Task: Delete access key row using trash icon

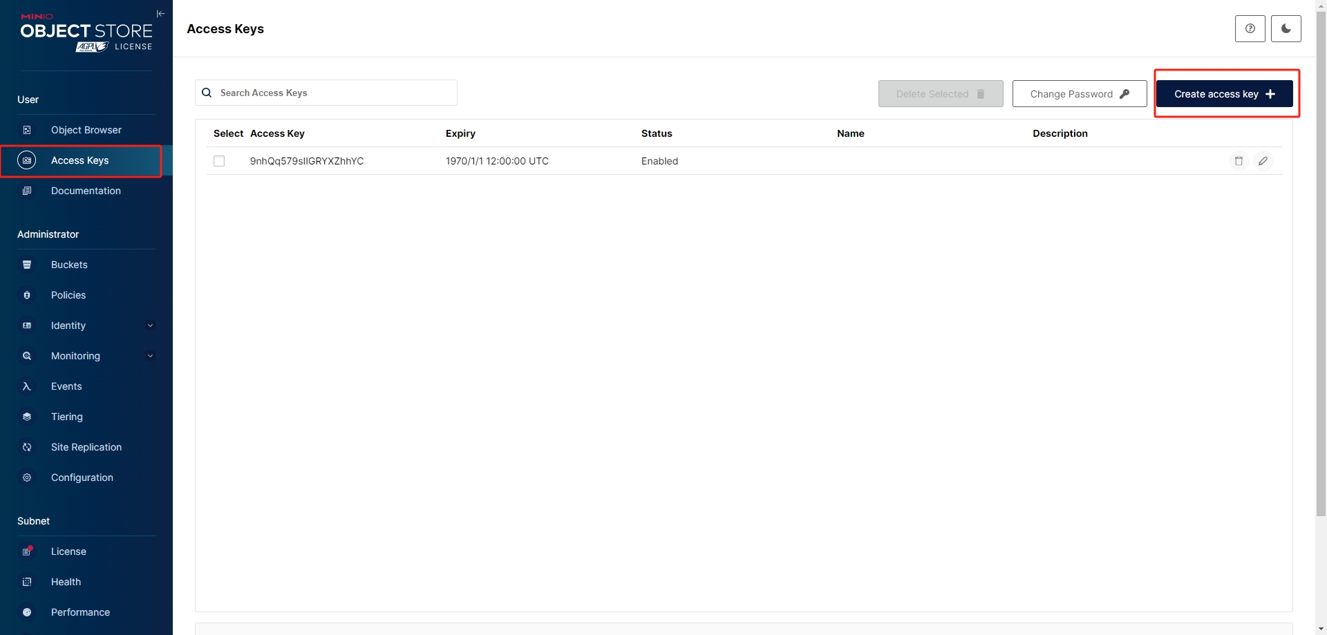Action: pos(1239,161)
